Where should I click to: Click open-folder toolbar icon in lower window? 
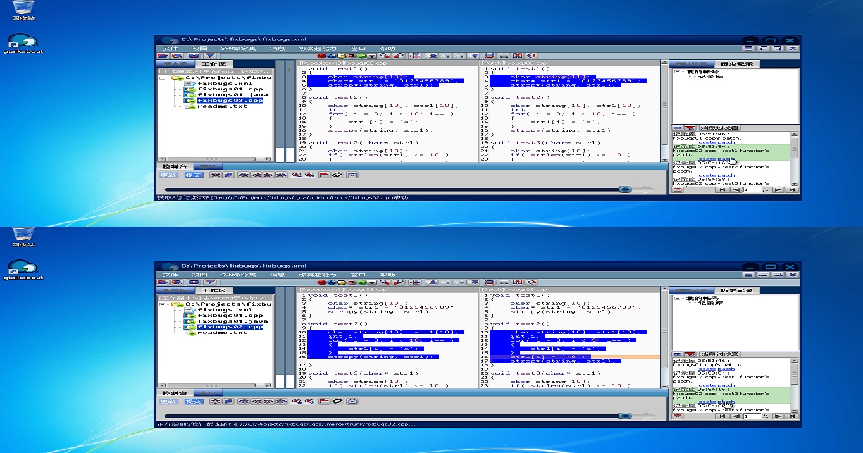click(x=164, y=282)
